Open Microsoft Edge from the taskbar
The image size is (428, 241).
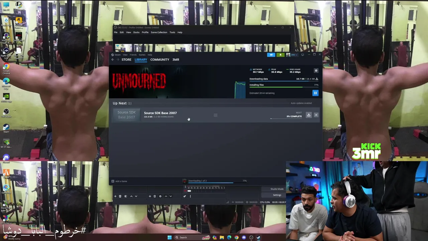(x=229, y=238)
